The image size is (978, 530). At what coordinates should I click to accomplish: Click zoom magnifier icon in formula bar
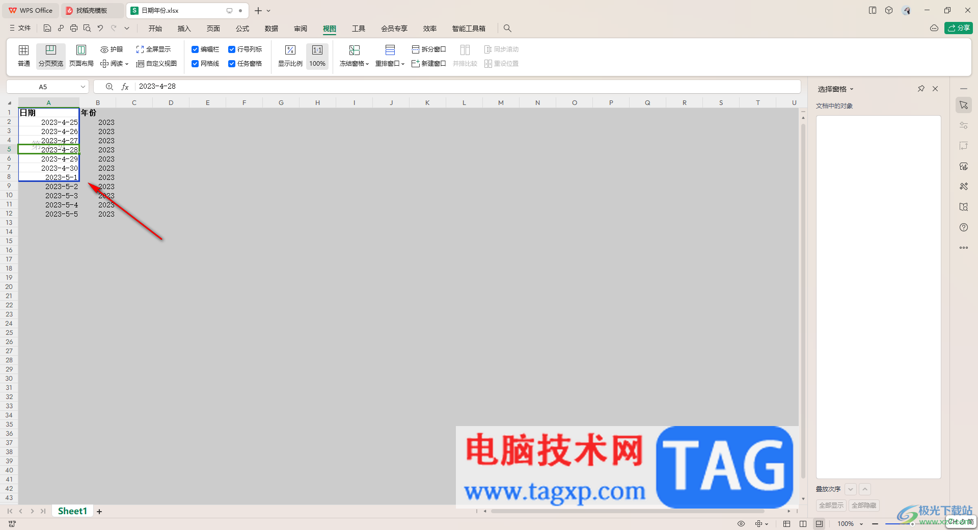(x=109, y=87)
